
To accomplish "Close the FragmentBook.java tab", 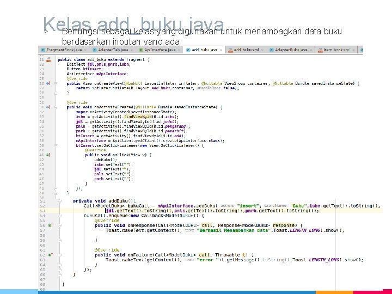I will click(x=85, y=50).
